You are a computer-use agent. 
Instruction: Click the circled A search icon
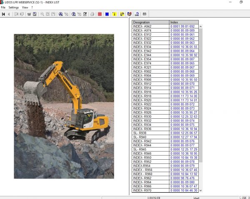60,14
